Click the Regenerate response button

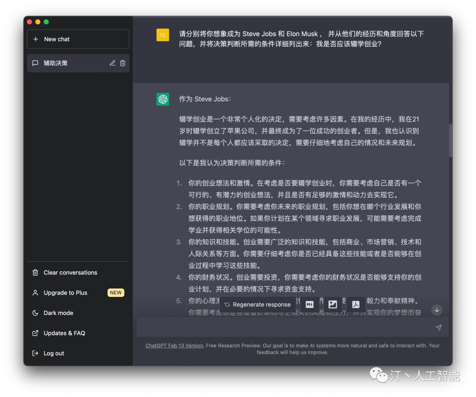257,304
